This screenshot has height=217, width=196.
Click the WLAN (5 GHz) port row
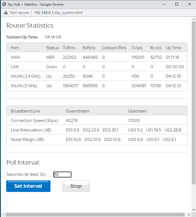pos(24,86)
